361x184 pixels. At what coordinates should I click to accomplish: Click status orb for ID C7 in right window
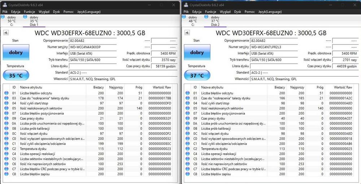click(x=188, y=169)
